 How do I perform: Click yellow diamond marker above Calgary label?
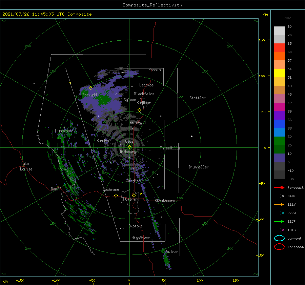coord(134,195)
